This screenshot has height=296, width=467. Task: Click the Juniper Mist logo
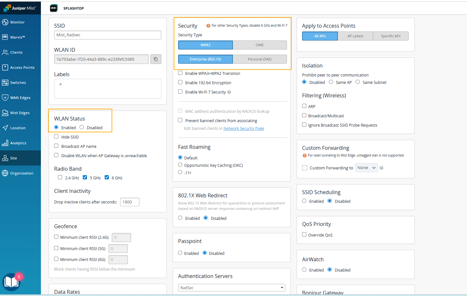(20, 8)
